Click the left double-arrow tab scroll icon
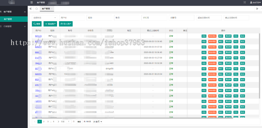The width and height of the screenshot is (262, 128). tap(31, 9)
